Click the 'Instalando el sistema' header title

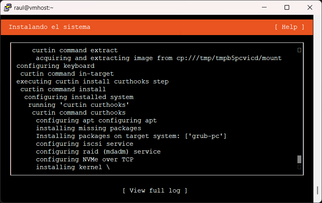pyautogui.click(x=50, y=27)
